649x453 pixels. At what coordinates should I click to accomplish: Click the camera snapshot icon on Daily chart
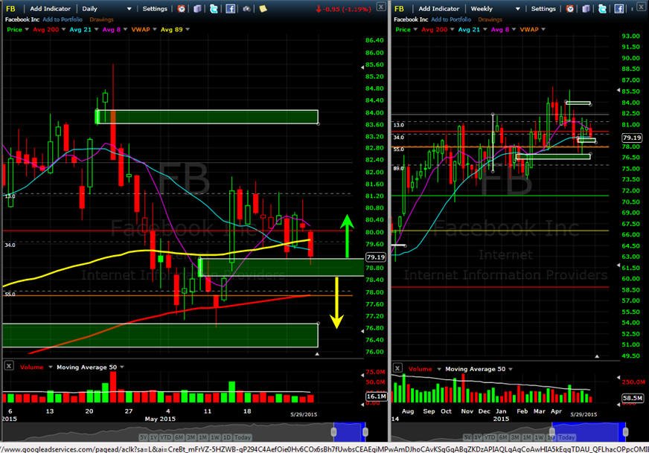[246, 9]
